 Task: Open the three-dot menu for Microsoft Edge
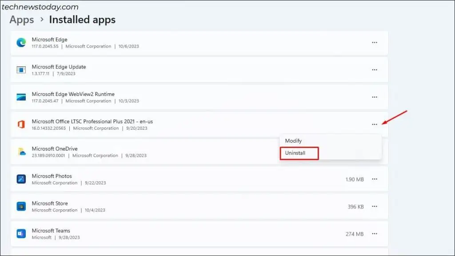coord(375,43)
